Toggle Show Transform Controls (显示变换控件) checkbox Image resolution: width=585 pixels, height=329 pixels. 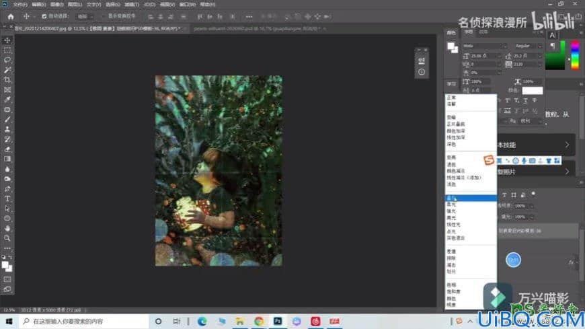pyautogui.click(x=104, y=16)
